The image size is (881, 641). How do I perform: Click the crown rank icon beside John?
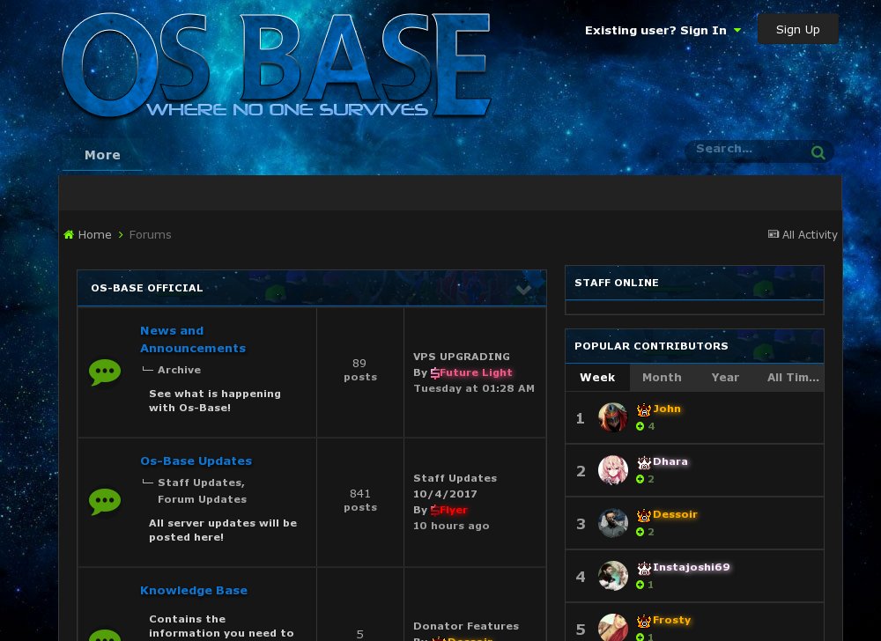click(642, 409)
